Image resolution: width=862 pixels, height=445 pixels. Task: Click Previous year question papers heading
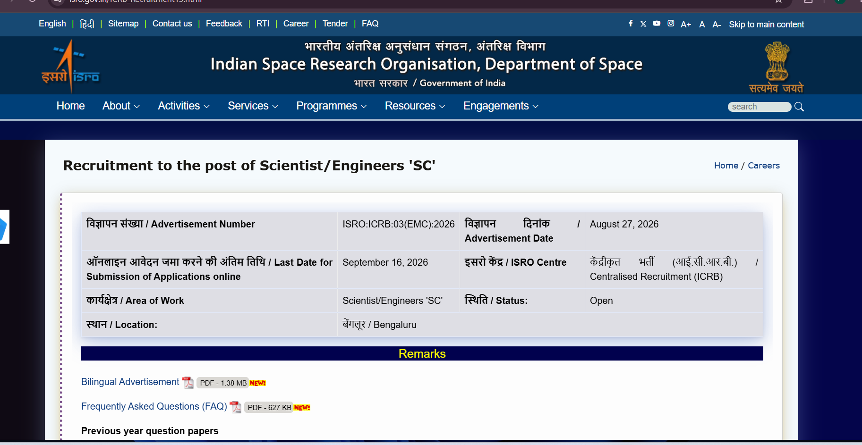tap(150, 431)
